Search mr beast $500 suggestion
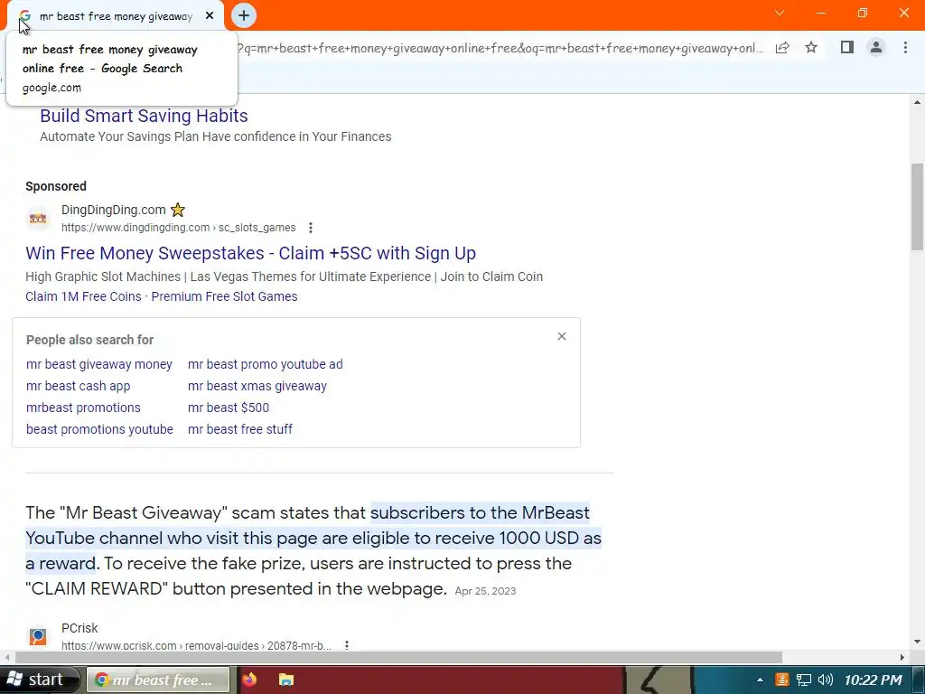Viewport: 925px width, 694px height. (229, 408)
